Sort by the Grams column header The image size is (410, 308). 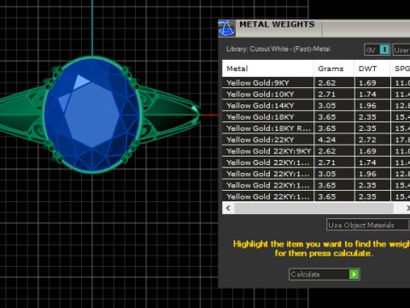334,68
